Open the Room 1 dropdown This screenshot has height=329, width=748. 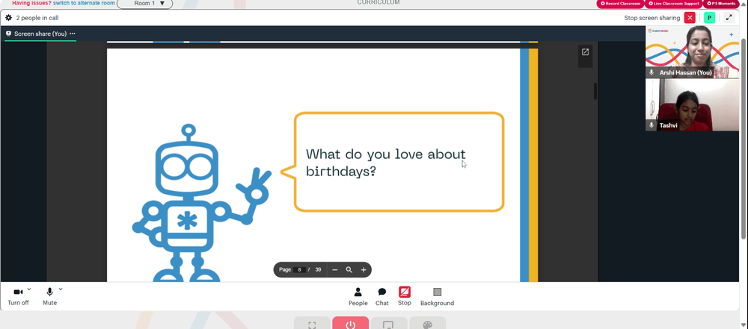tap(145, 3)
